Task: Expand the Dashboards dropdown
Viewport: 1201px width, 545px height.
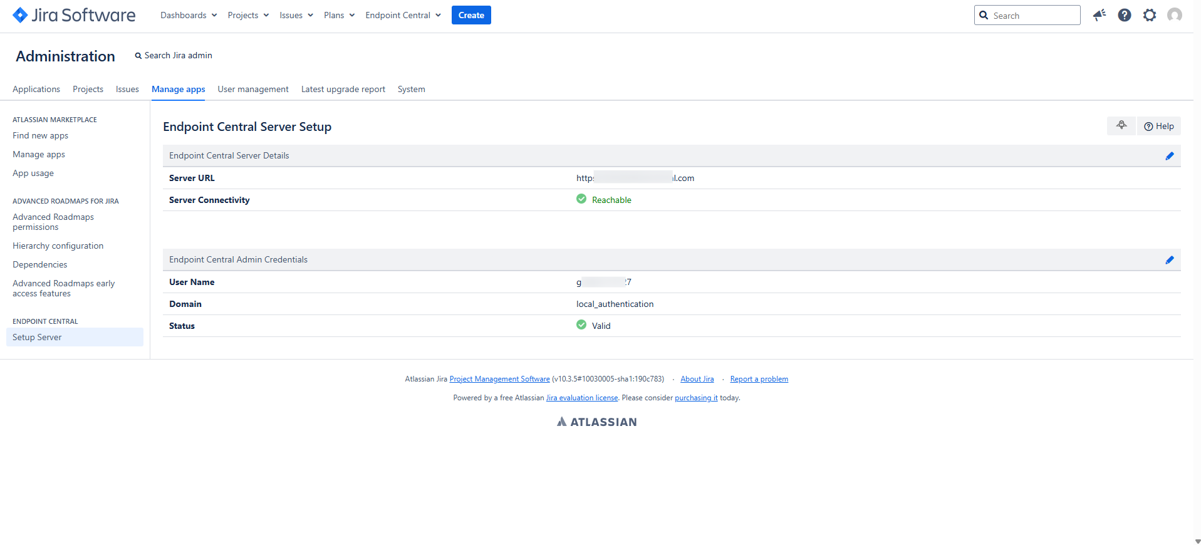Action: (189, 15)
